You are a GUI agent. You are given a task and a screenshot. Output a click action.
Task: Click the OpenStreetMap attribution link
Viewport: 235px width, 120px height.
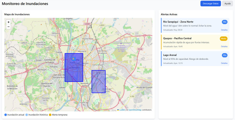[x=135, y=110]
